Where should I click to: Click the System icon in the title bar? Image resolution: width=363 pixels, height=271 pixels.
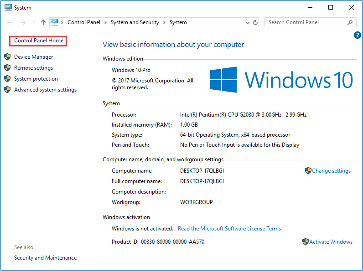pos(8,7)
